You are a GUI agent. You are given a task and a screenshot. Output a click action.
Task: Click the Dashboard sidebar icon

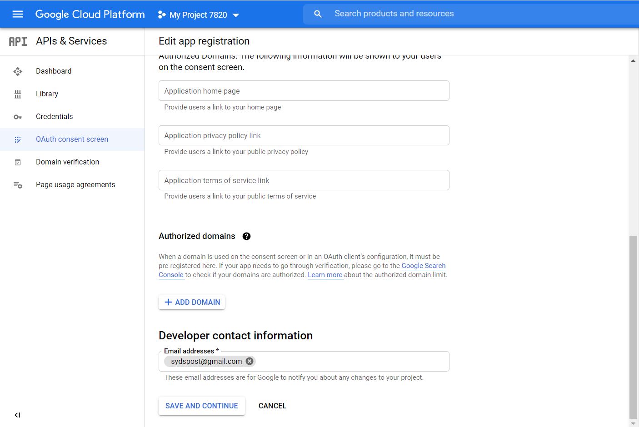click(18, 71)
